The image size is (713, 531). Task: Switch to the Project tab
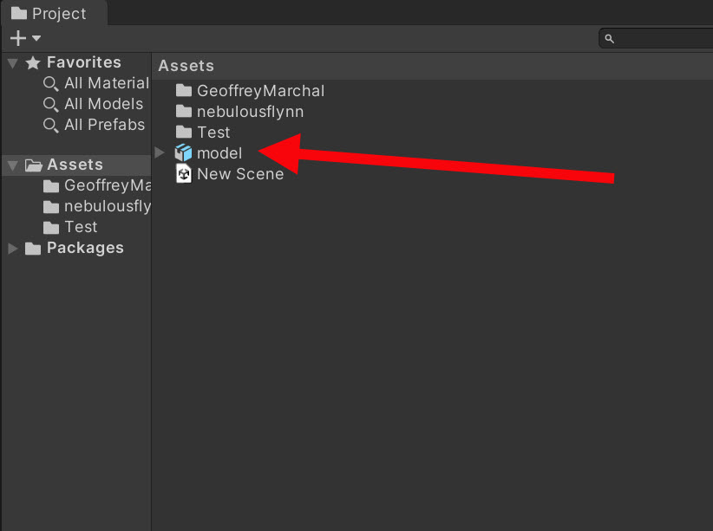tap(54, 13)
